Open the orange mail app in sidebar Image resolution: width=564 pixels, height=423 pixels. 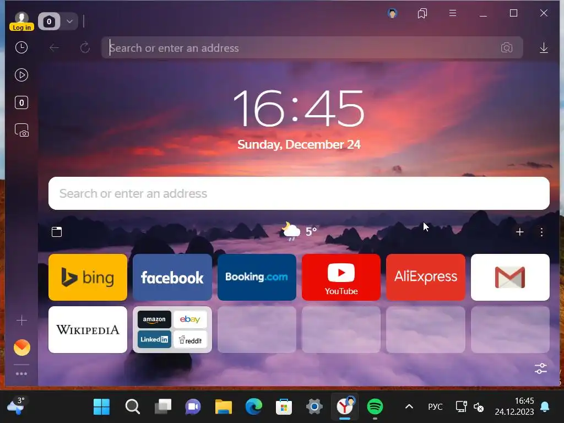[22, 348]
